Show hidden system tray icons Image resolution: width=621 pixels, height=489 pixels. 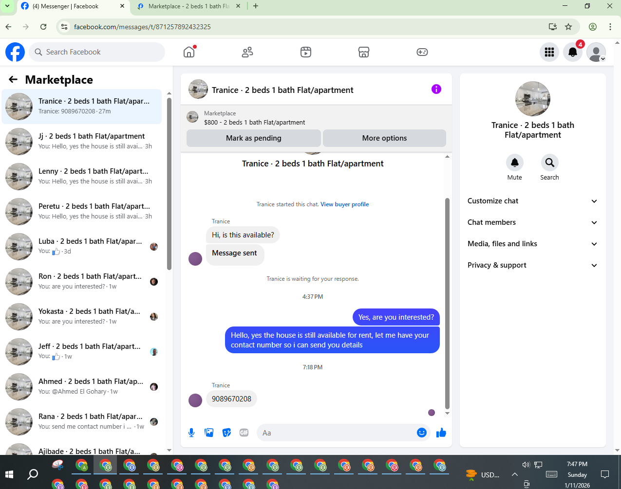[x=514, y=474]
